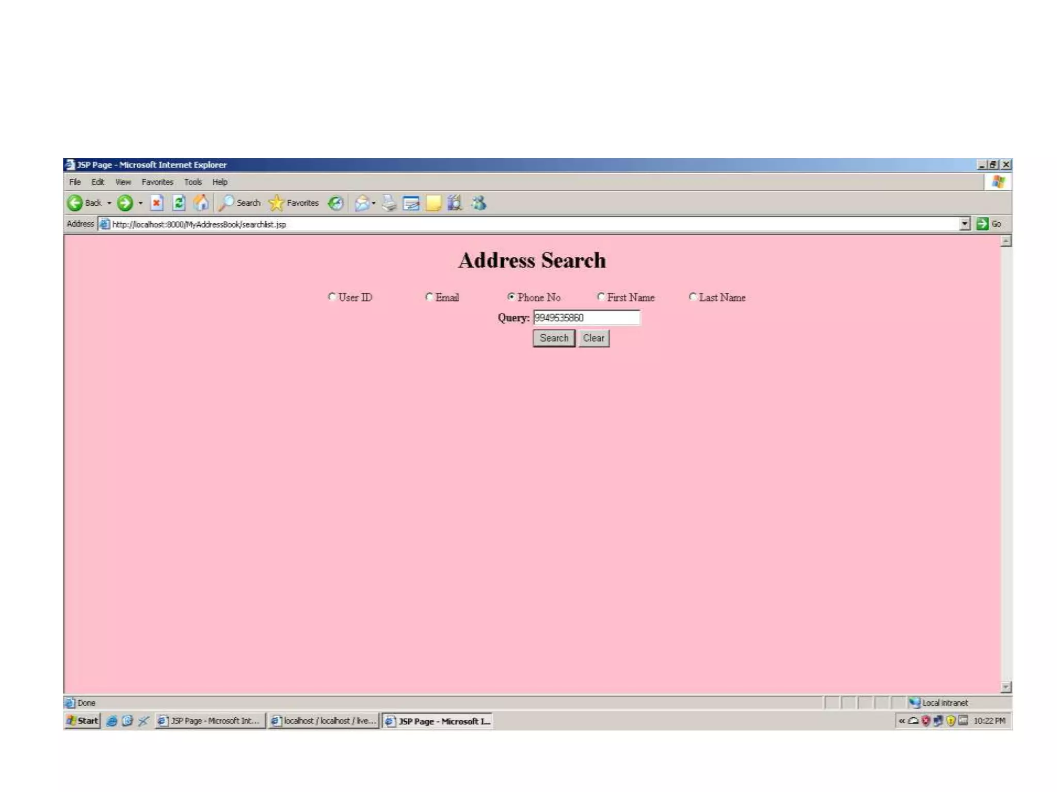Click the vertical scrollbar down arrow

(1005, 687)
